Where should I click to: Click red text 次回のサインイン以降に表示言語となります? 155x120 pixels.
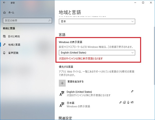[81, 59]
